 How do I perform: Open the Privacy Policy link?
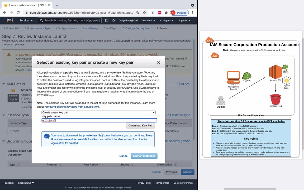(144, 183)
